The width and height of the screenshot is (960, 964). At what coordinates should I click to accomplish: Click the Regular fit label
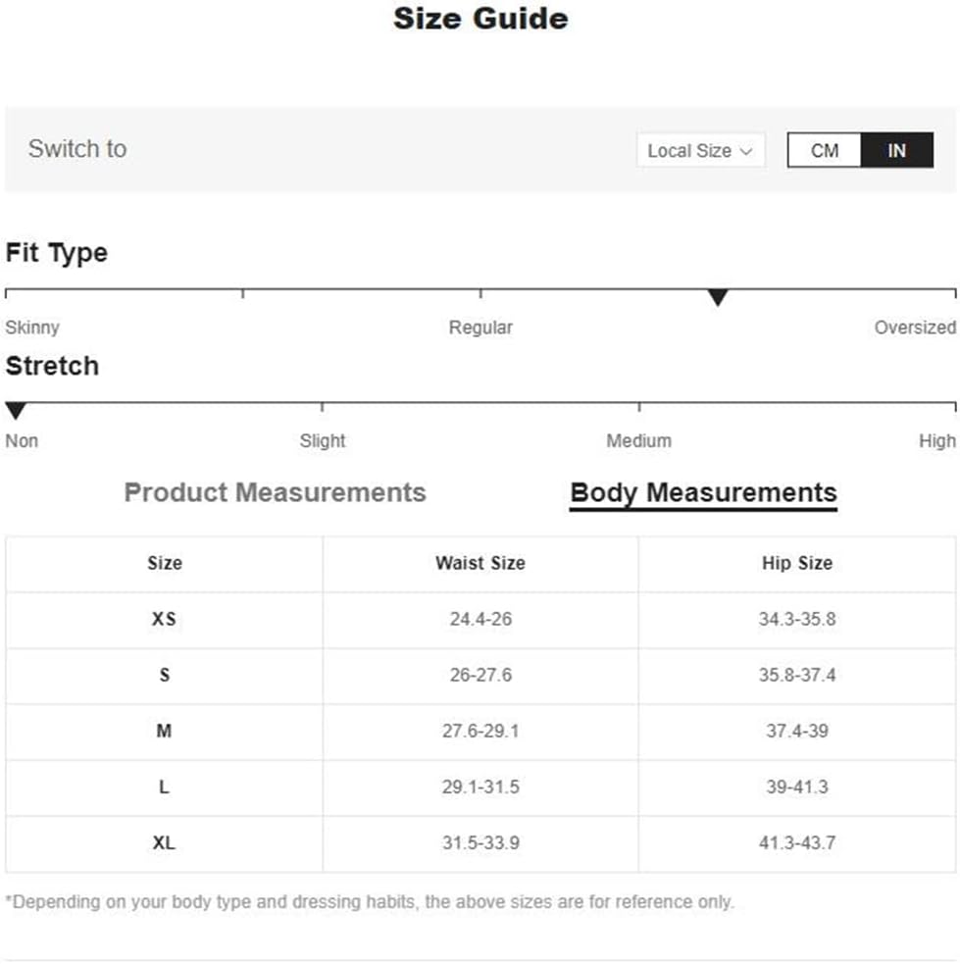pos(480,328)
